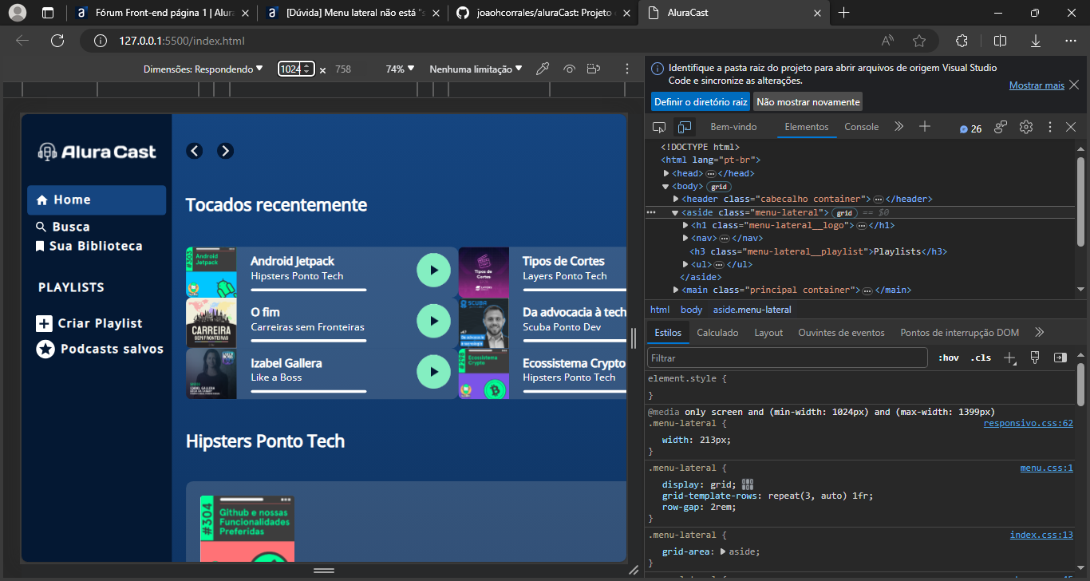
Task: Expand the ul element node
Action: [685, 264]
